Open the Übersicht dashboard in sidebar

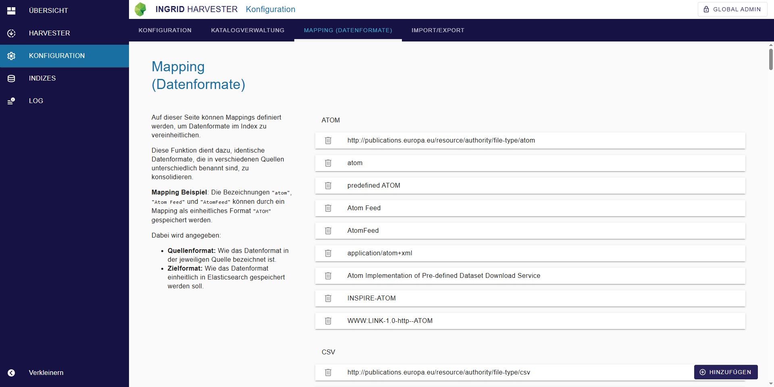(48, 10)
